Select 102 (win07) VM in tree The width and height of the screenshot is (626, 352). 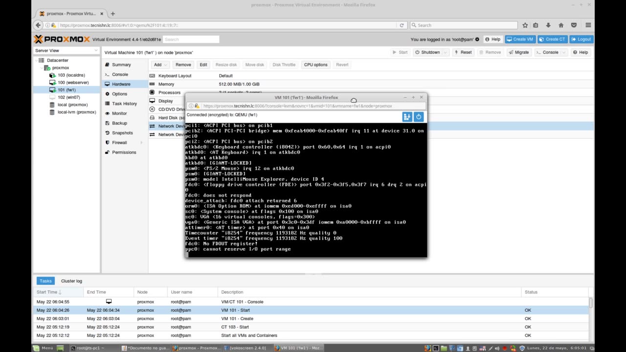(68, 97)
